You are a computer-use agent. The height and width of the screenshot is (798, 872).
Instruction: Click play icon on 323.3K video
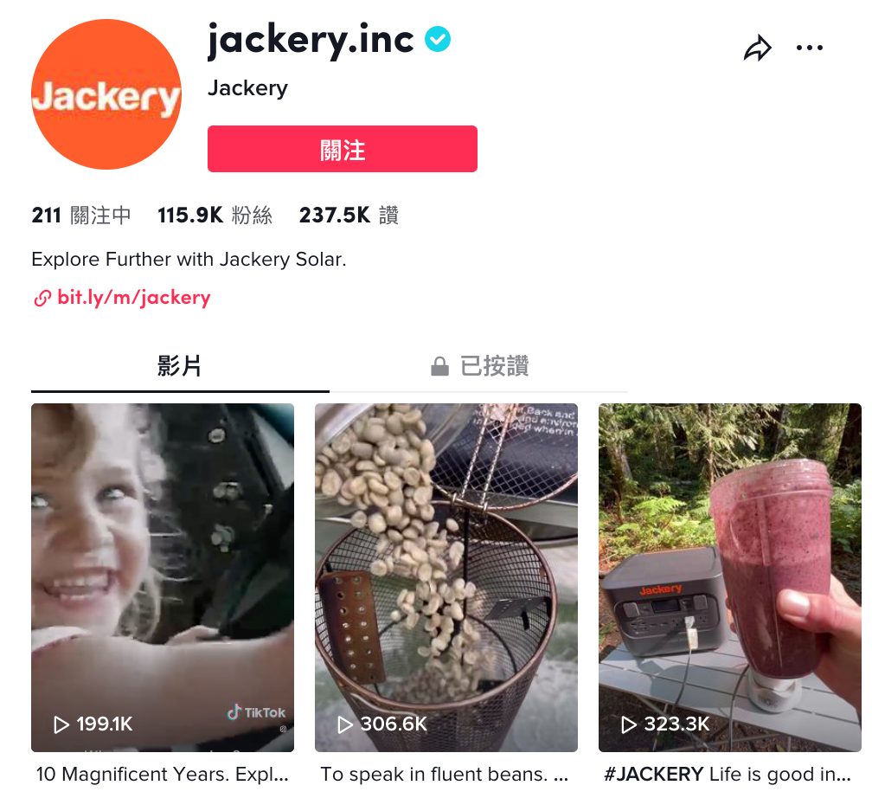point(628,724)
